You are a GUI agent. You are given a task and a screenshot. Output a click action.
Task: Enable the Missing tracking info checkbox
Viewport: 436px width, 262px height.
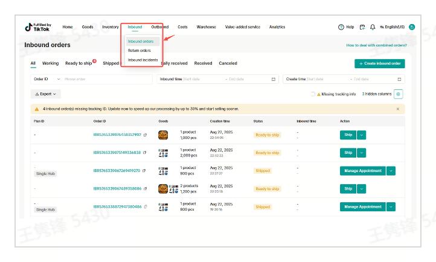(313, 94)
